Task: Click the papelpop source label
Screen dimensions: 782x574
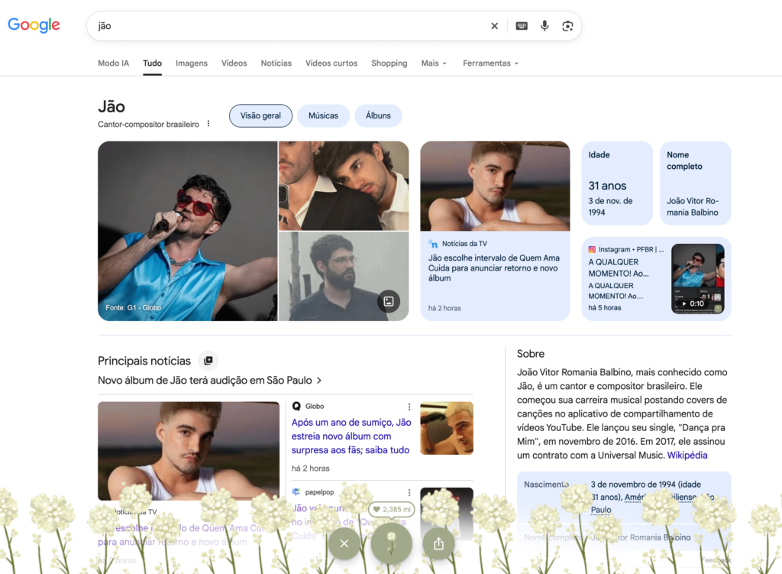Action: pos(319,492)
